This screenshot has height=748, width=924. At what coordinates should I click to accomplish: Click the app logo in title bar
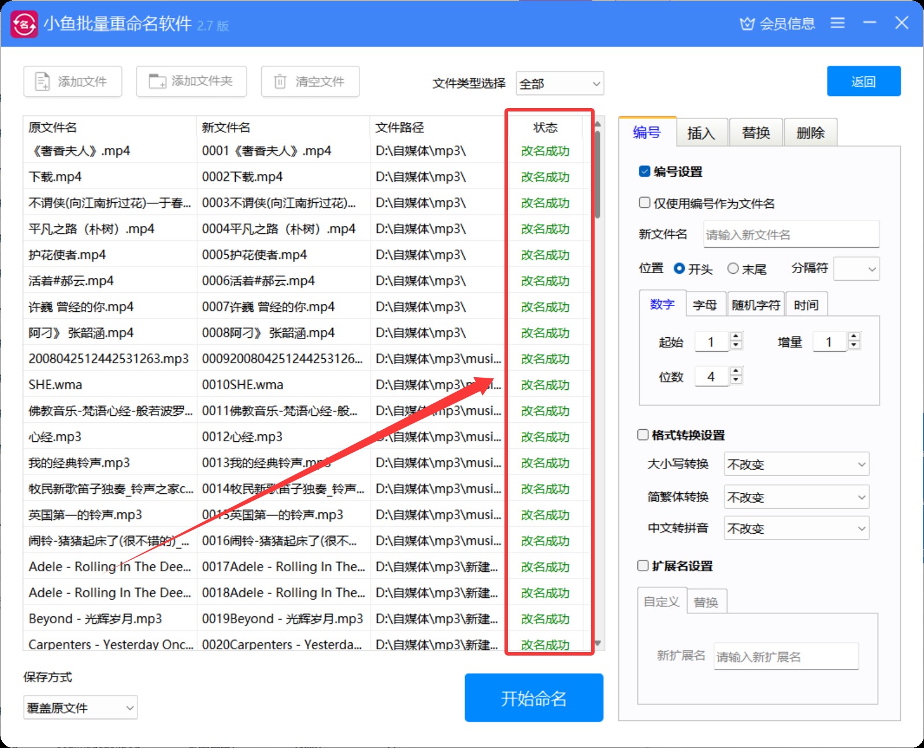click(24, 24)
